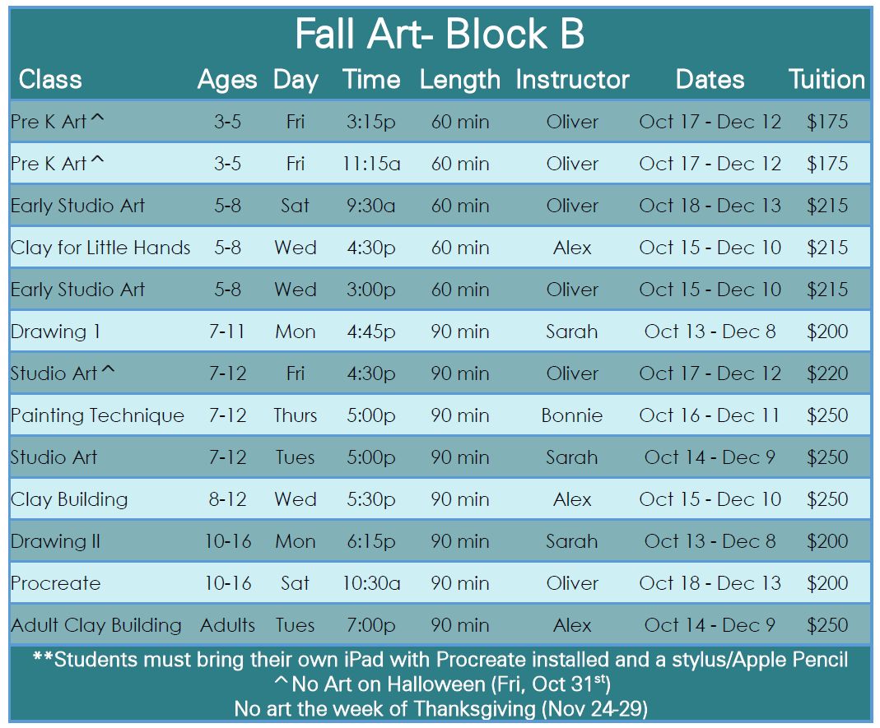Open the Painting Technique class
This screenshot has height=728, width=880.
point(97,415)
